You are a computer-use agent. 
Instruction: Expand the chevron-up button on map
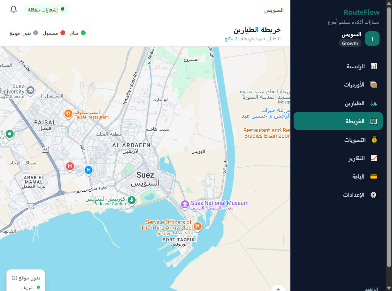(278, 289)
